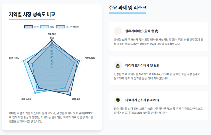Toggle the 북미 legend series
The image size is (211, 135).
[31, 27]
